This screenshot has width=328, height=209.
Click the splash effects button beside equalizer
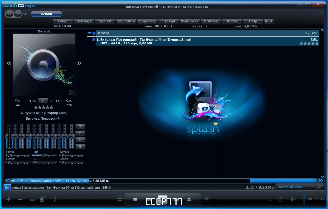point(80,146)
